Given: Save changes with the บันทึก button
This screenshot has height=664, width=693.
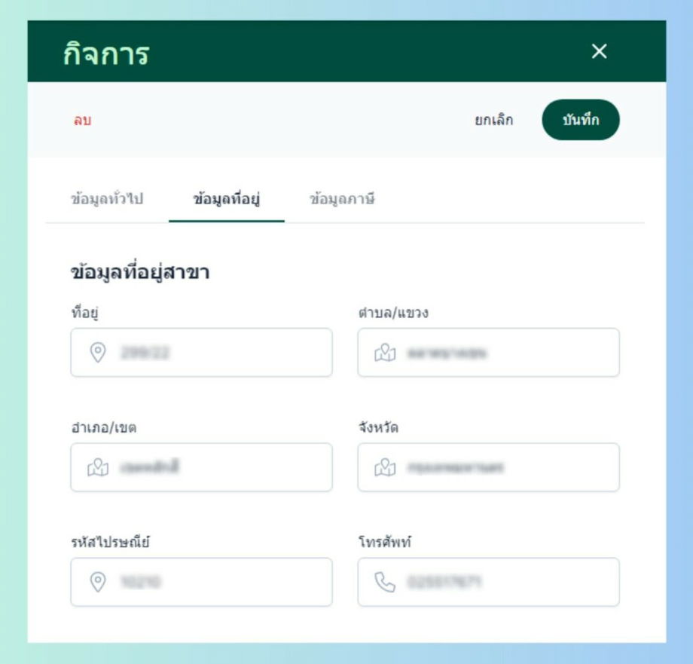Looking at the screenshot, I should 581,120.
